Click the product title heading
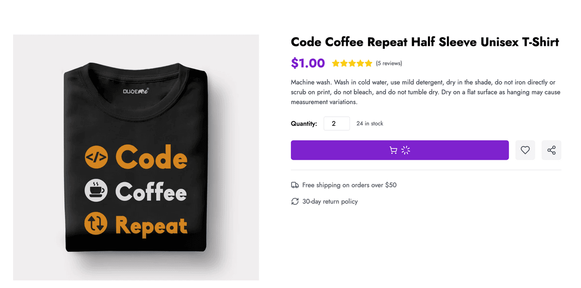Screen dimensions: 581x288 pos(425,42)
